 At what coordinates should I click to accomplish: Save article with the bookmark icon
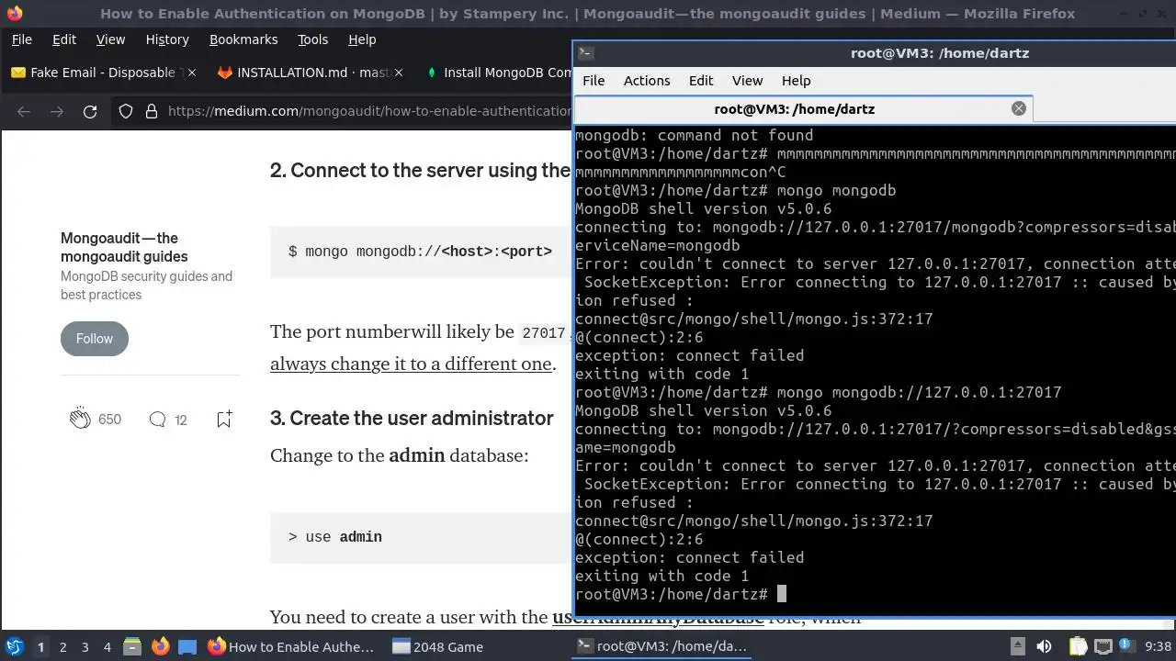[x=224, y=420]
